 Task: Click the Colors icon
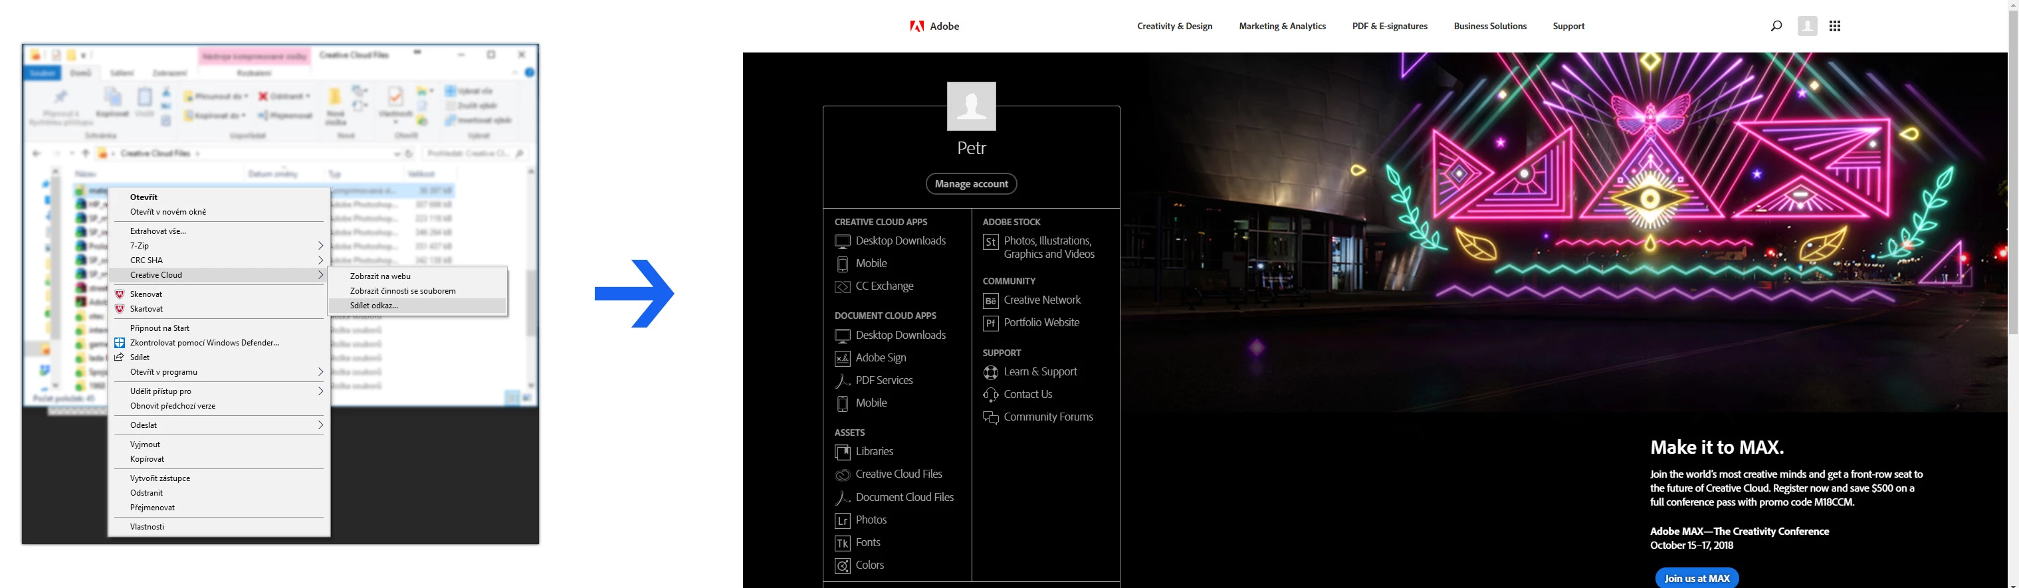[x=843, y=566]
